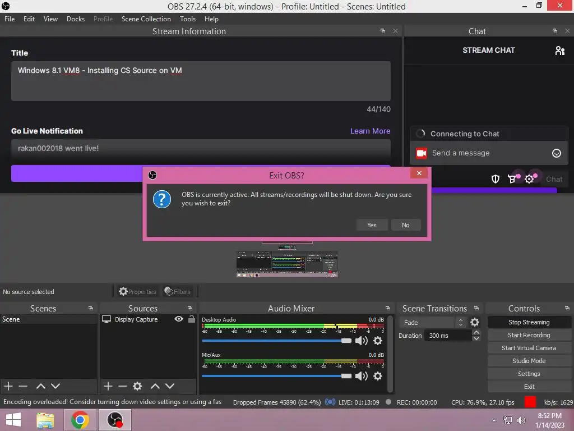
Task: Add a new source with plus icon
Action: click(x=108, y=386)
